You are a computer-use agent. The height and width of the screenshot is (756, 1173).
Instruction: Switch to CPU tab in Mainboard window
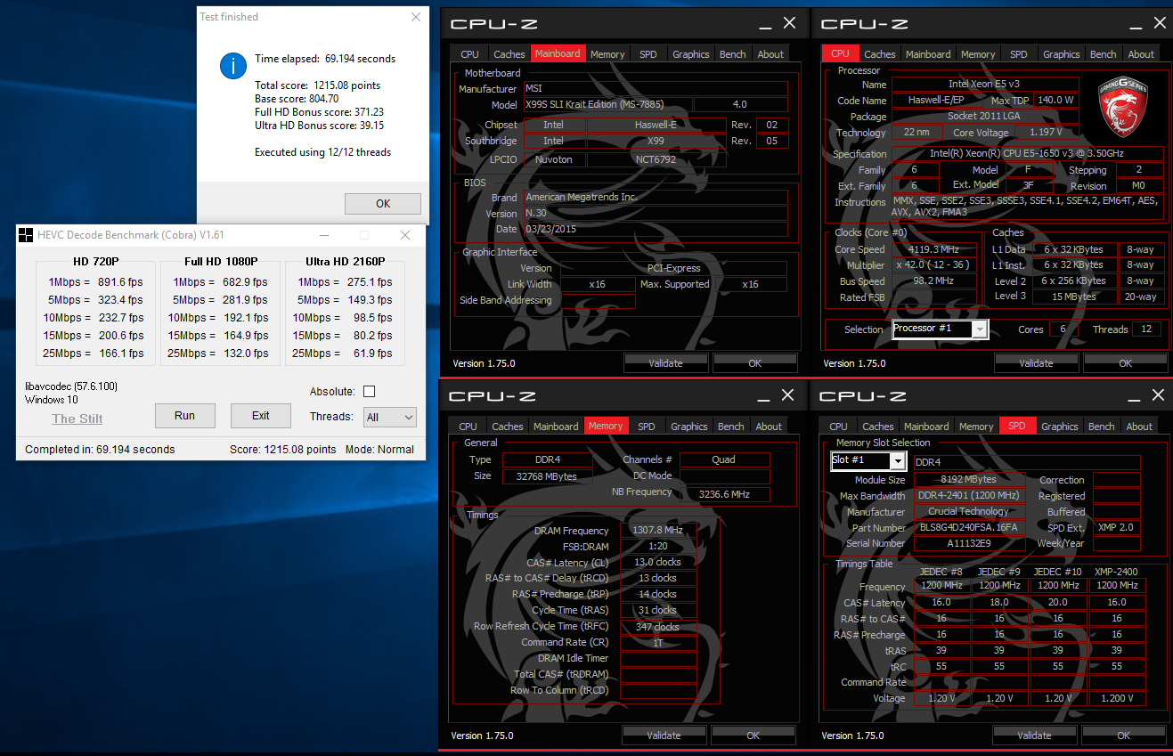click(x=469, y=54)
